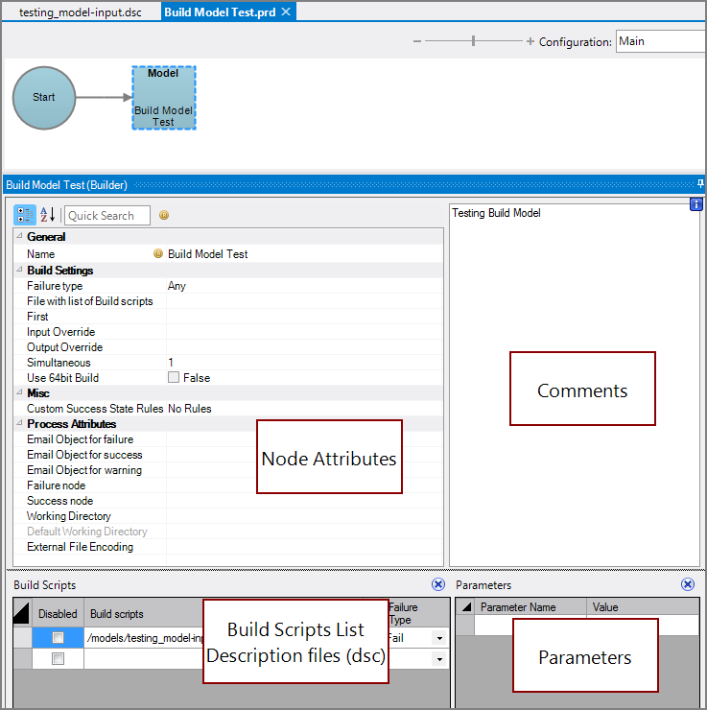Open the Configuration dropdown showing Main

pos(660,41)
